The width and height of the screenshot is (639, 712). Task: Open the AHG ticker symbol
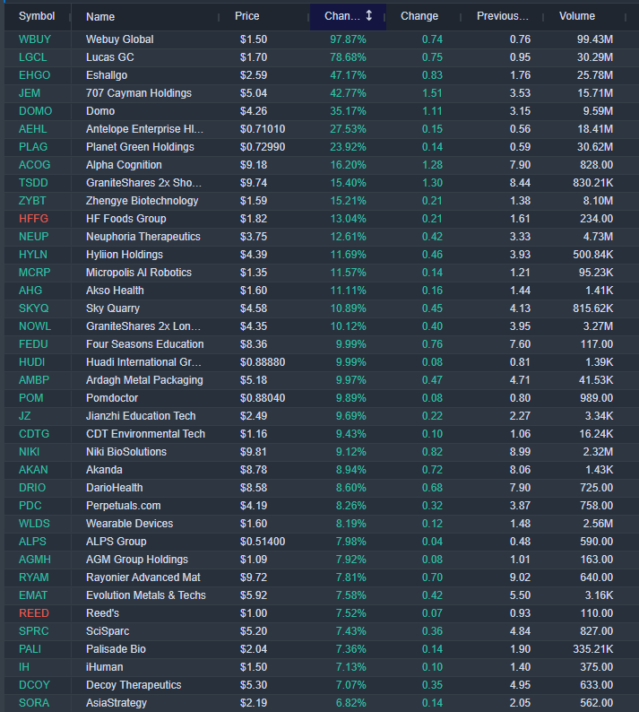[x=30, y=291]
